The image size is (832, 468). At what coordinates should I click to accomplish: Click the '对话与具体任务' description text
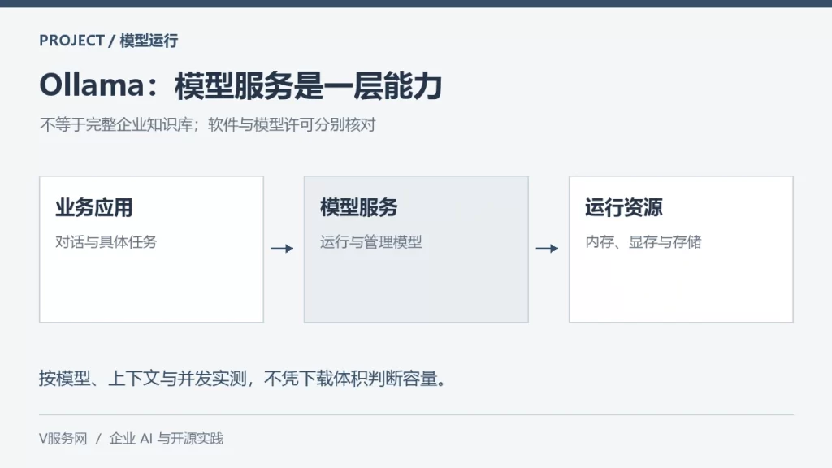(x=106, y=242)
